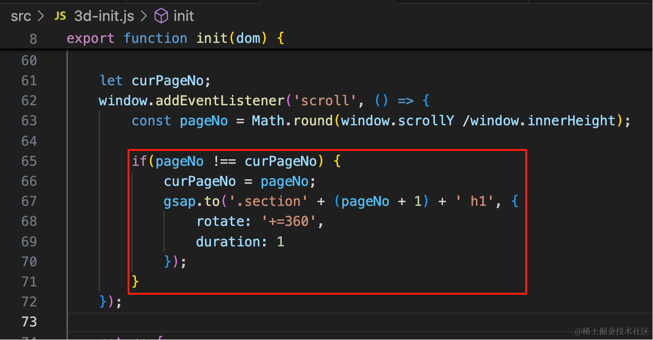This screenshot has width=653, height=340.
Task: Click closing }); on line 72
Action: [x=110, y=302]
